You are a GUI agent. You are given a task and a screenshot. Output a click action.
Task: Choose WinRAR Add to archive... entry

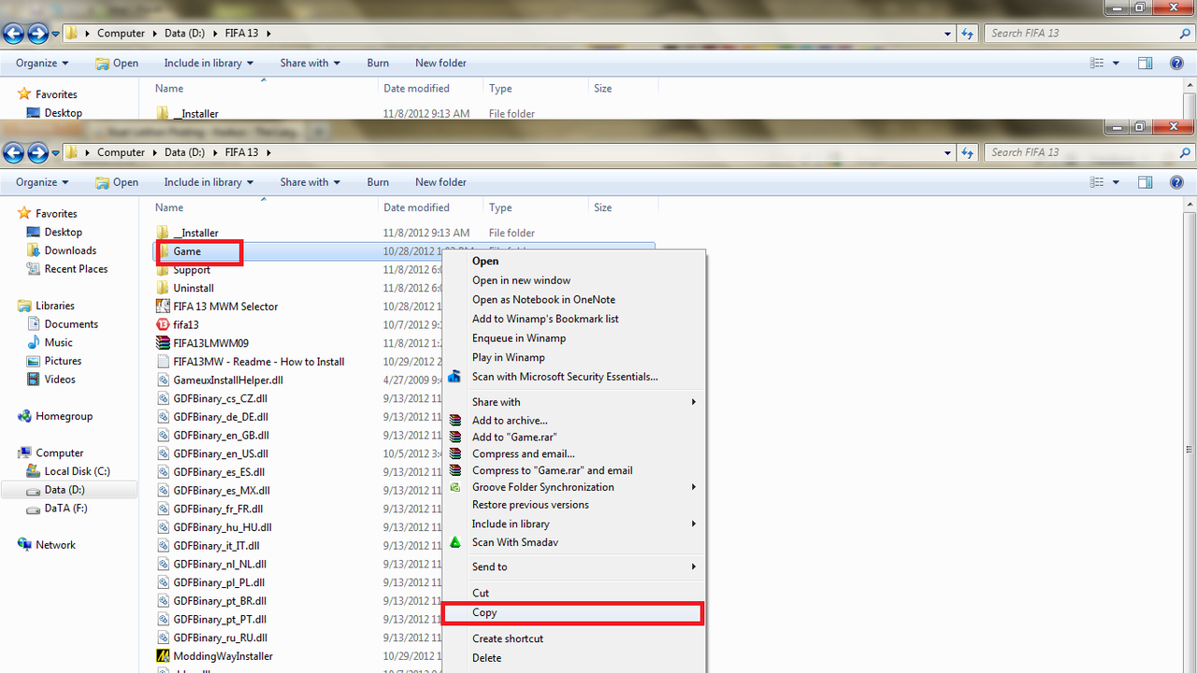point(572,421)
